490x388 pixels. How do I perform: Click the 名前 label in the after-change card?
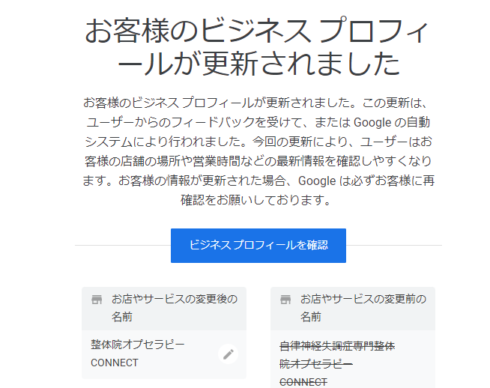click(x=122, y=317)
